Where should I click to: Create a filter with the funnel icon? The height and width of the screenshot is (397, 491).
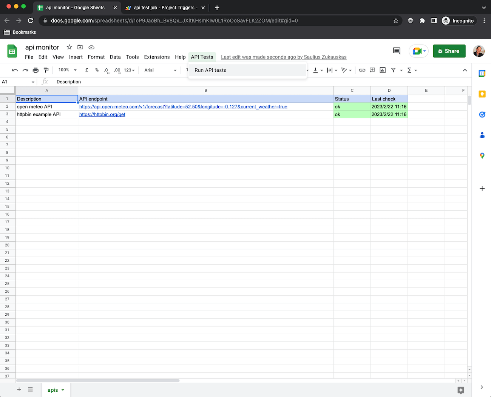tap(393, 70)
